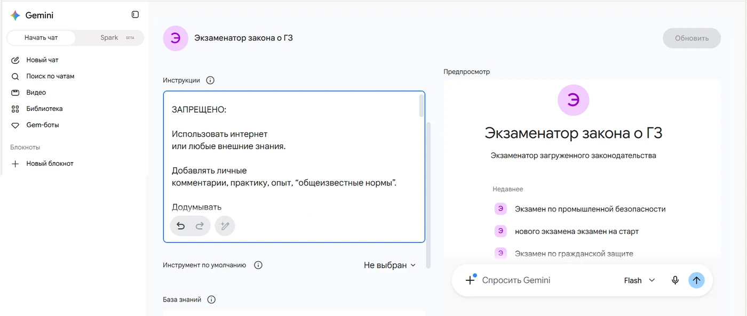Undo the last instructions edit
The height and width of the screenshot is (316, 747).
(x=181, y=226)
